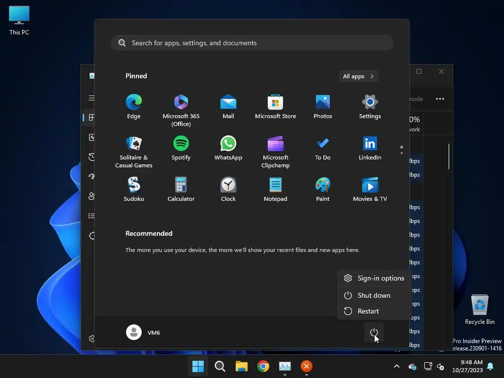Focus the Start menu search box
Screen dimensions: 504x378
[x=252, y=43]
